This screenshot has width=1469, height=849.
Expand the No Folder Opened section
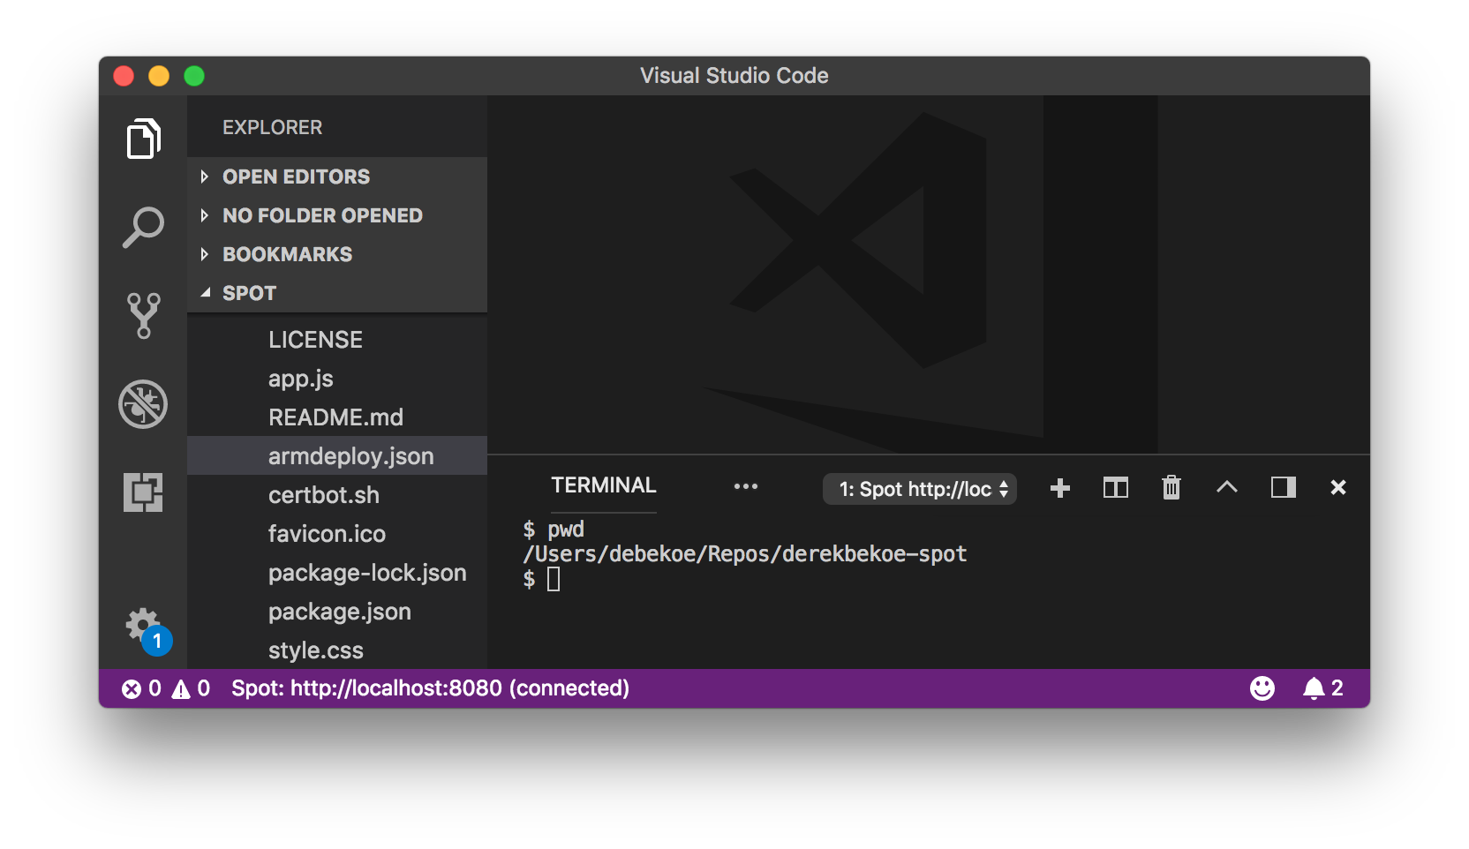337,215
